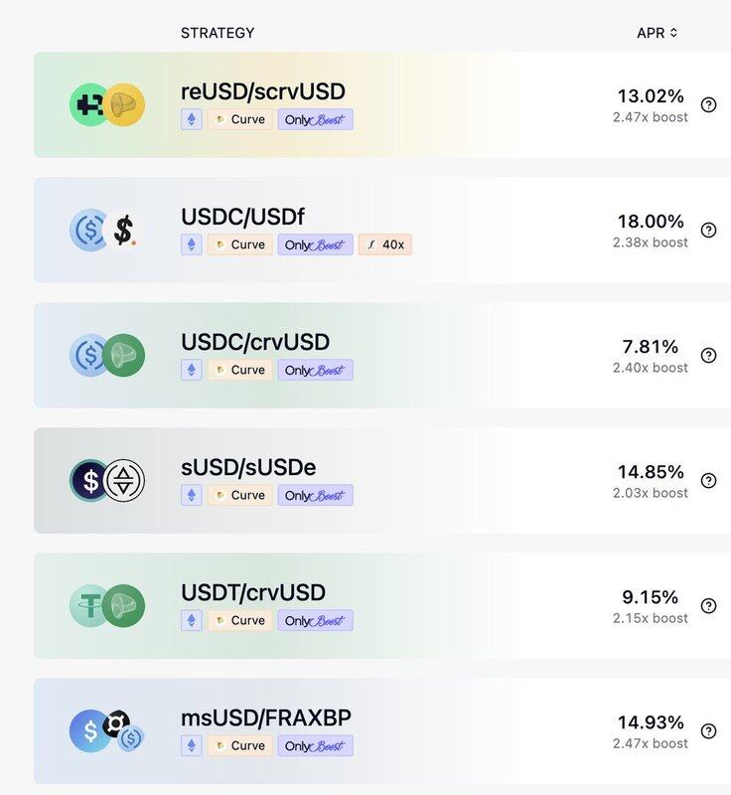Select Curve tag under USDC/crvUSD
The height and width of the screenshot is (795, 731).
(240, 370)
